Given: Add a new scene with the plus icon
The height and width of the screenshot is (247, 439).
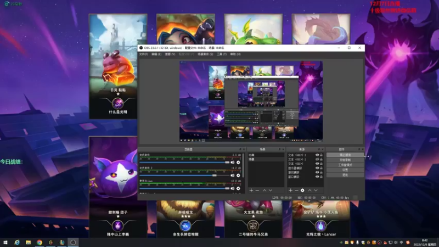Looking at the screenshot, I should [251, 190].
